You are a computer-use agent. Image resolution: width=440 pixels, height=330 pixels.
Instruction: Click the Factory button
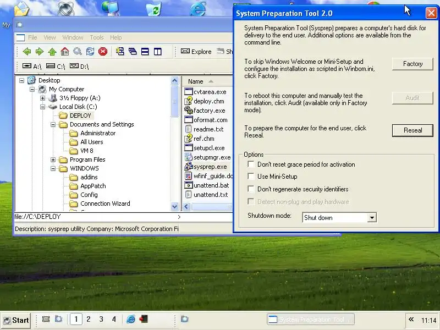point(413,64)
